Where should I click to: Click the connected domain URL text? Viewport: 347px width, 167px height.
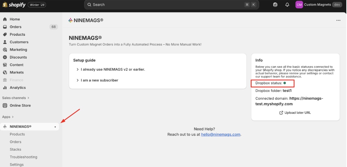(289, 101)
